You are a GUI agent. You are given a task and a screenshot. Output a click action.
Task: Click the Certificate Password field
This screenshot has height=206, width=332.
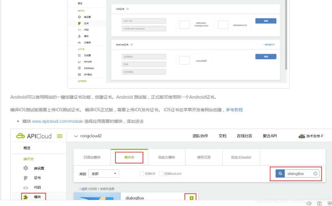(x=144, y=28)
